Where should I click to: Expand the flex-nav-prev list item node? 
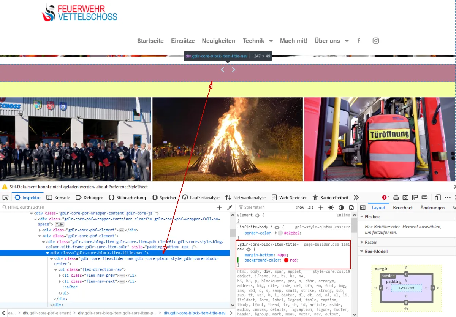[60, 276]
